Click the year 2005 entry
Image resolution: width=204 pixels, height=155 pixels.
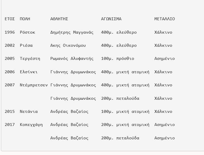(10, 59)
